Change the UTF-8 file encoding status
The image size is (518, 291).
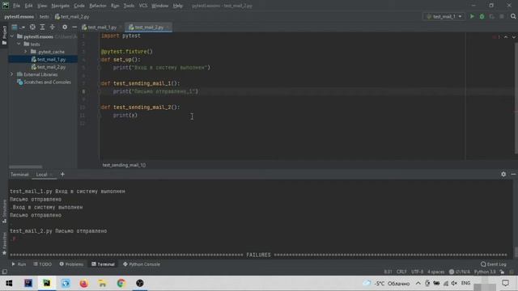418,272
